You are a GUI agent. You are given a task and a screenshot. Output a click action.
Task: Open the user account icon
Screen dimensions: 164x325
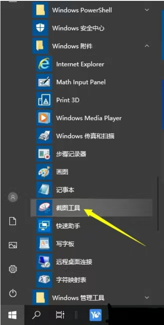tap(13, 197)
